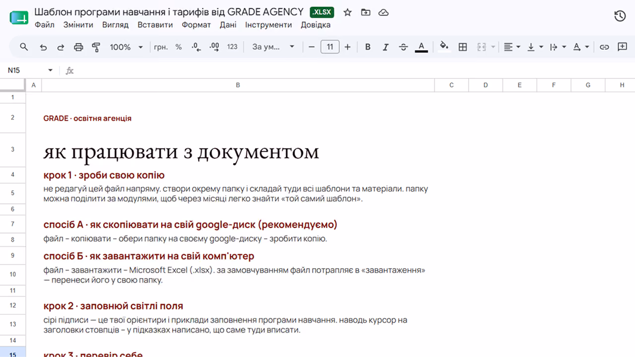This screenshot has height=357, width=635.
Task: Open horizontal align dropdown
Action: 512,47
